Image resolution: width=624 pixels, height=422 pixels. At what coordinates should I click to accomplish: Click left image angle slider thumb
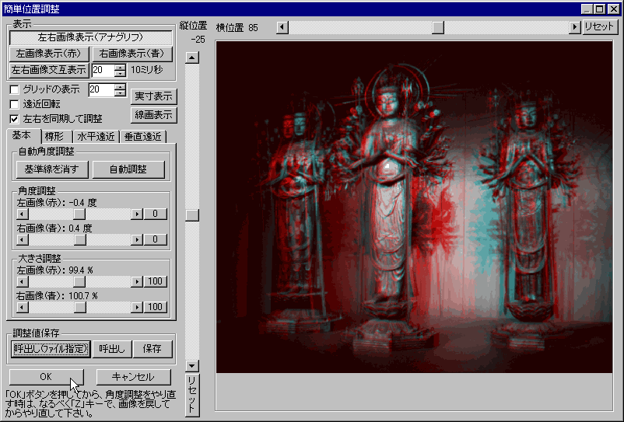click(79, 214)
